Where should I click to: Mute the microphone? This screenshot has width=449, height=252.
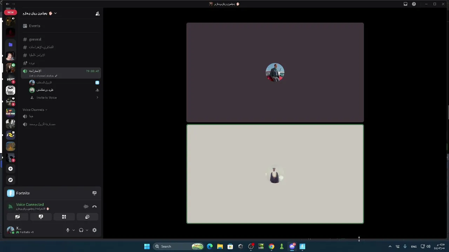[x=68, y=230]
